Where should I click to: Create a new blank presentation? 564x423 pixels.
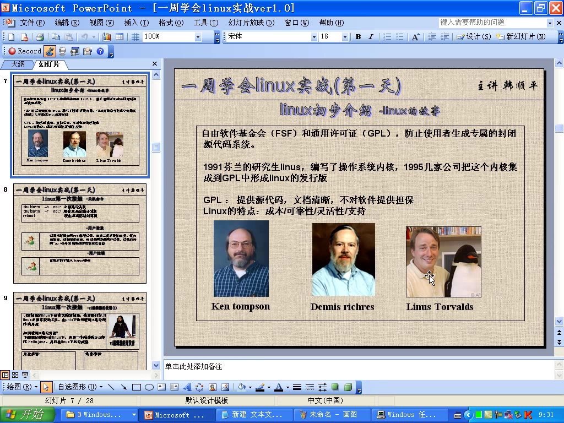pyautogui.click(x=11, y=37)
